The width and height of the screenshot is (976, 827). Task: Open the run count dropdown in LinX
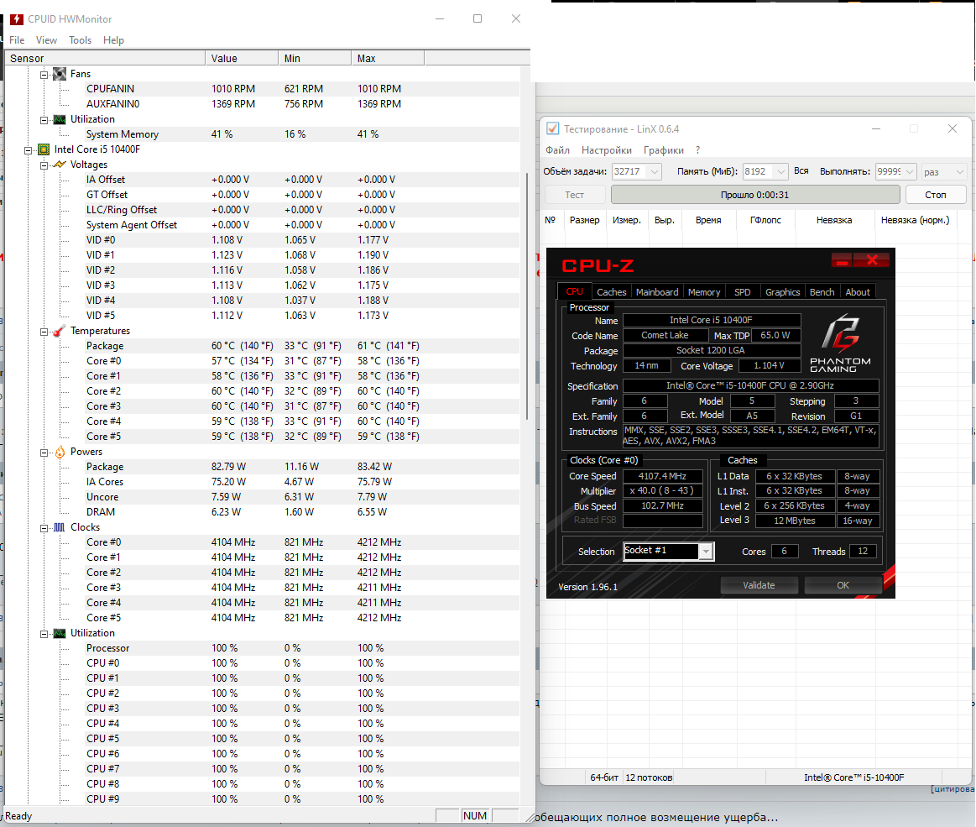click(910, 171)
